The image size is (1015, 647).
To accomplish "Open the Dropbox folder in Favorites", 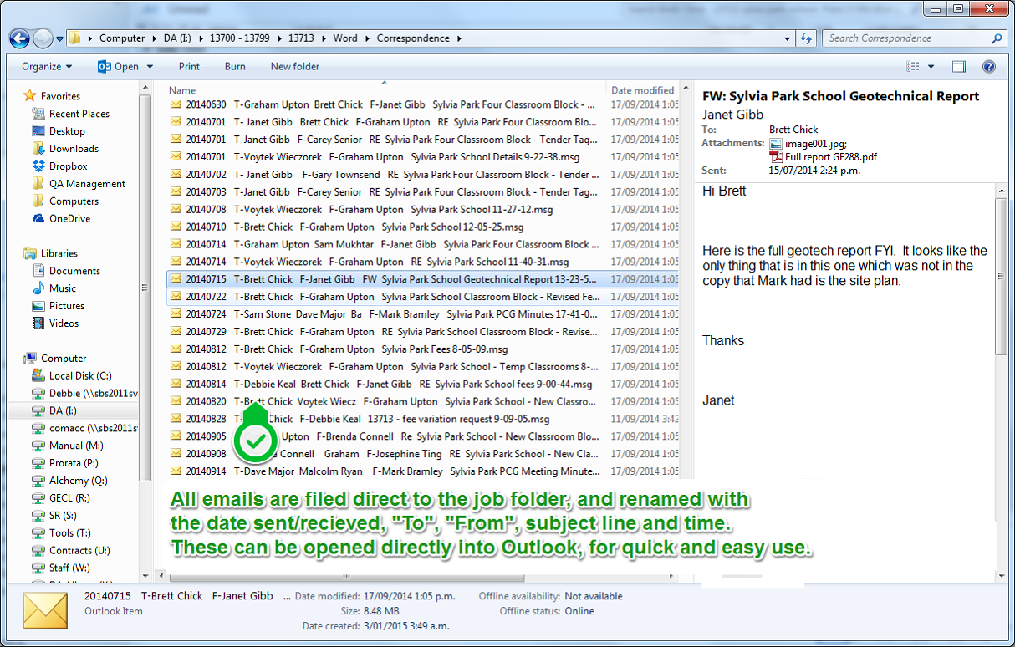I will pos(68,166).
